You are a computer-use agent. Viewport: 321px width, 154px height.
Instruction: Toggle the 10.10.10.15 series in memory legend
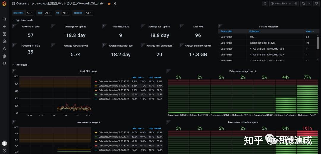[x=111, y=132]
